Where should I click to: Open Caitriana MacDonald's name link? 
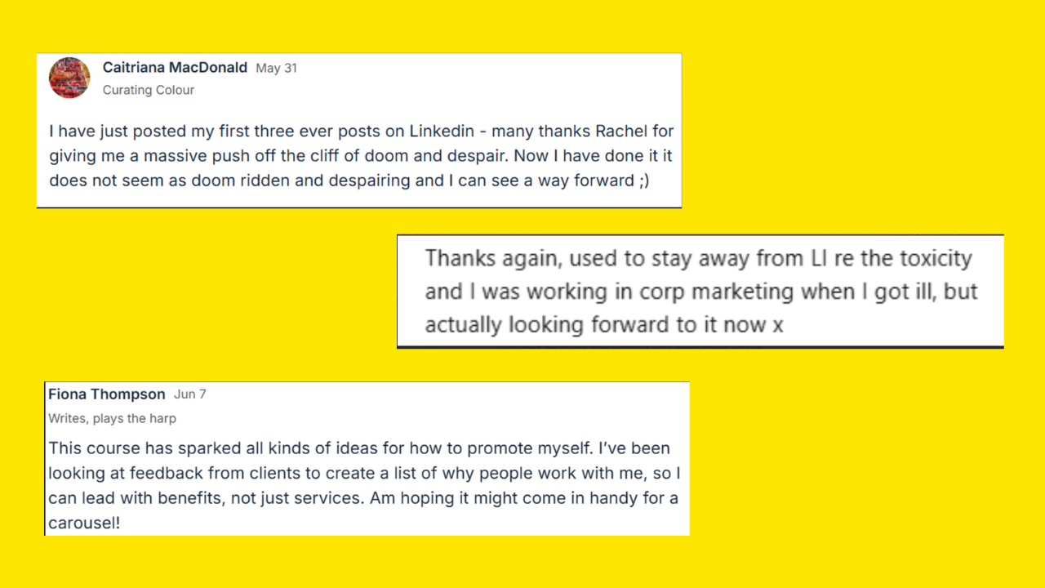(x=175, y=68)
